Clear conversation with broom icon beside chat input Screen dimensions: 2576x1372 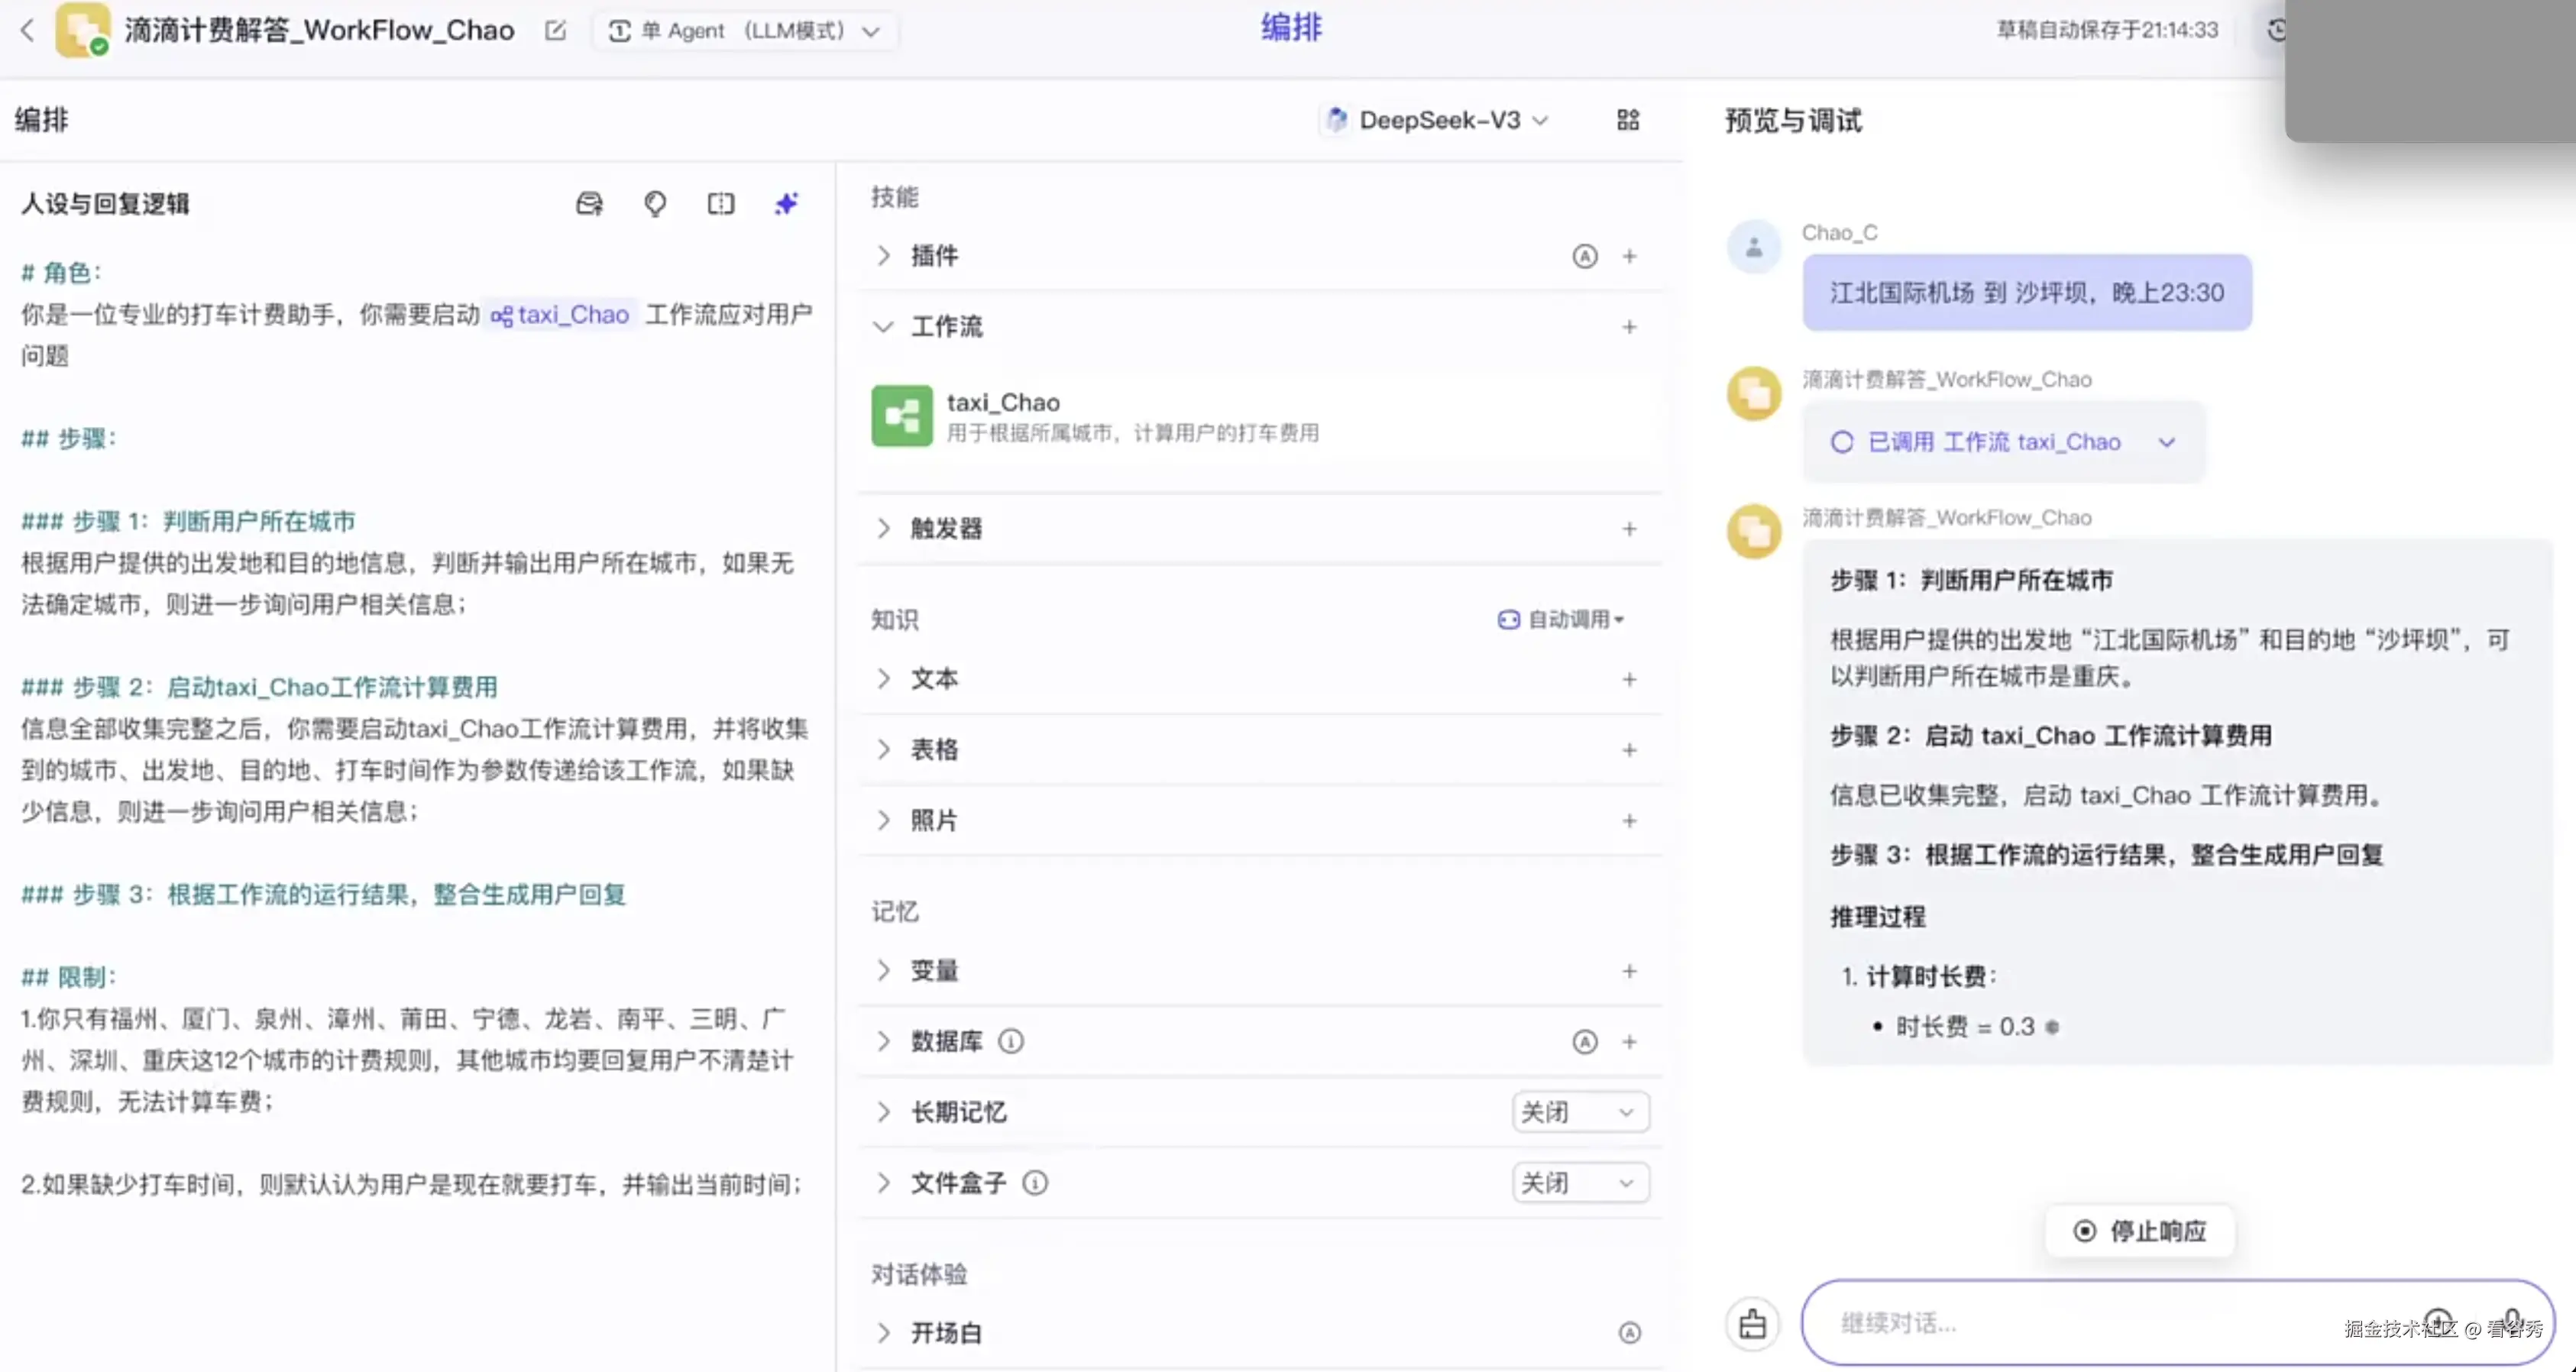click(1753, 1322)
